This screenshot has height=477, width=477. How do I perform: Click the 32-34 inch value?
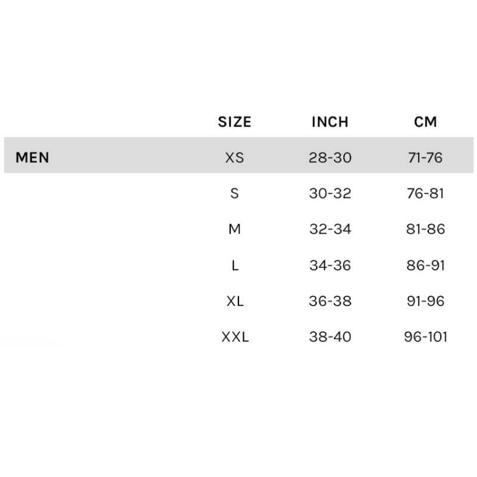click(330, 229)
